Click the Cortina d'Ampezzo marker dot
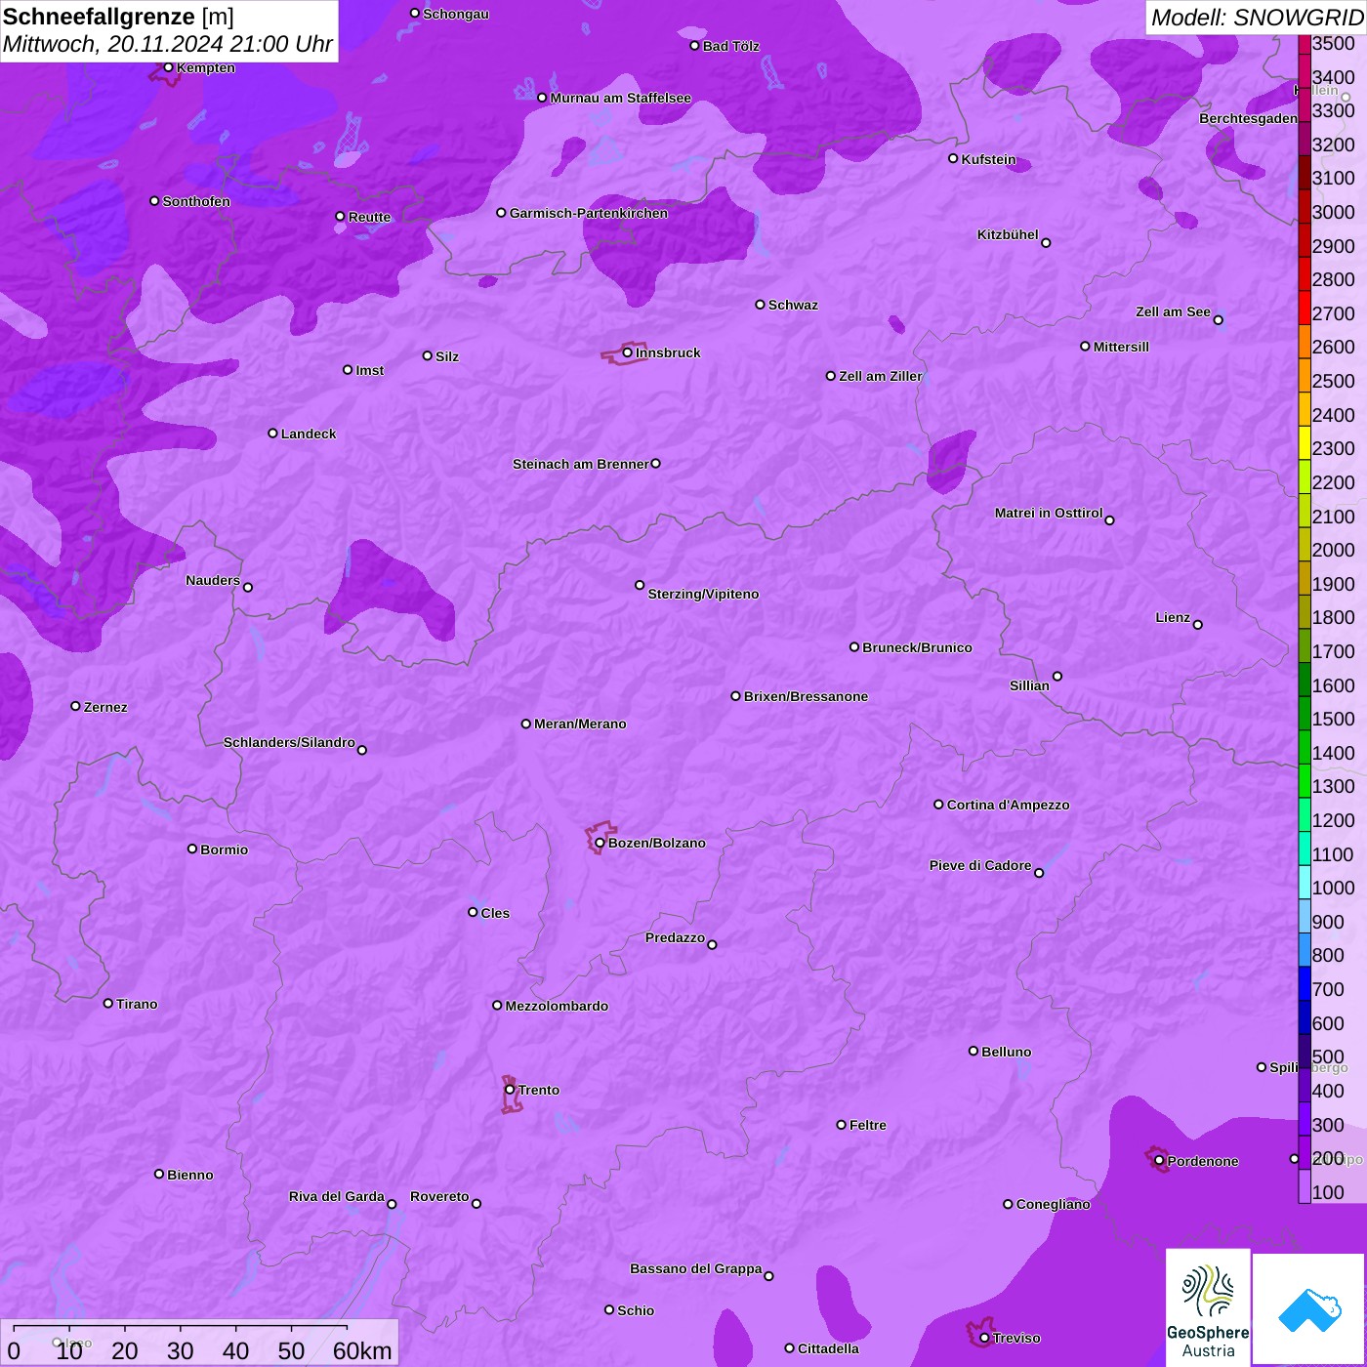 pos(938,805)
